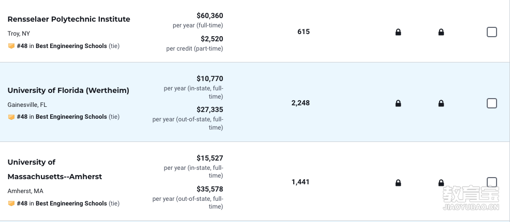The width and height of the screenshot is (510, 222).
Task: Tick the compare checkbox for University of Florida
Action: pyautogui.click(x=492, y=104)
